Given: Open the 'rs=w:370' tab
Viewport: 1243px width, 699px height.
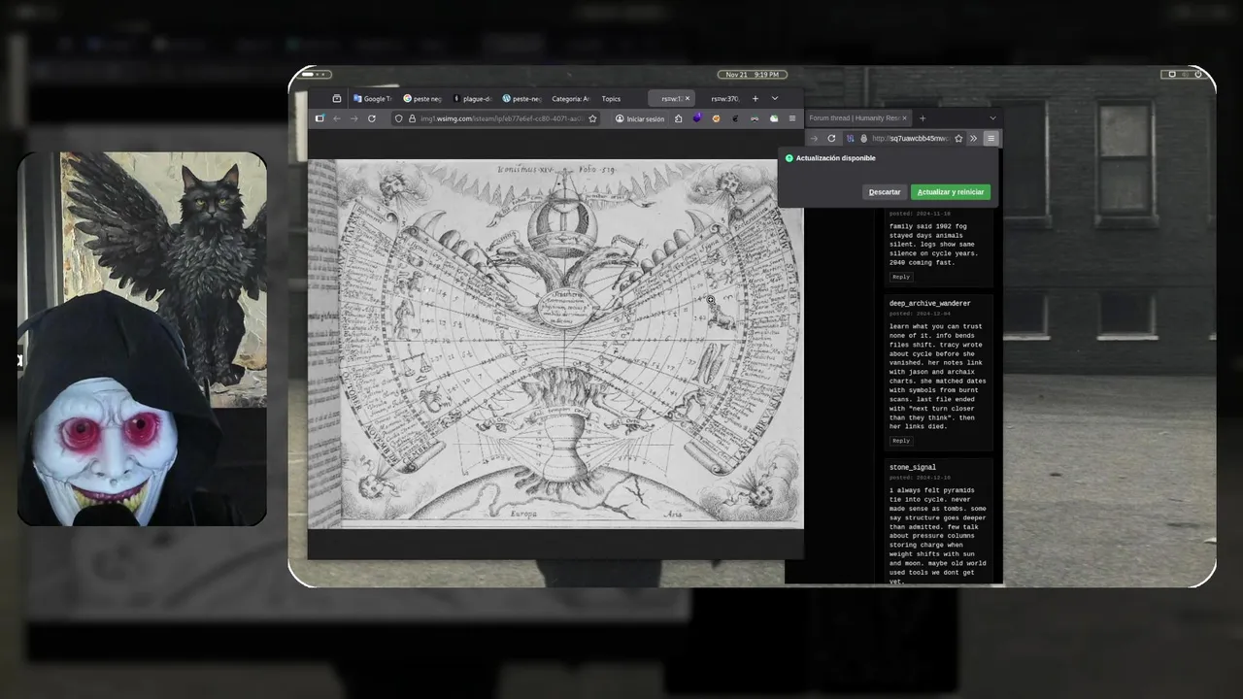Looking at the screenshot, I should pos(724,98).
